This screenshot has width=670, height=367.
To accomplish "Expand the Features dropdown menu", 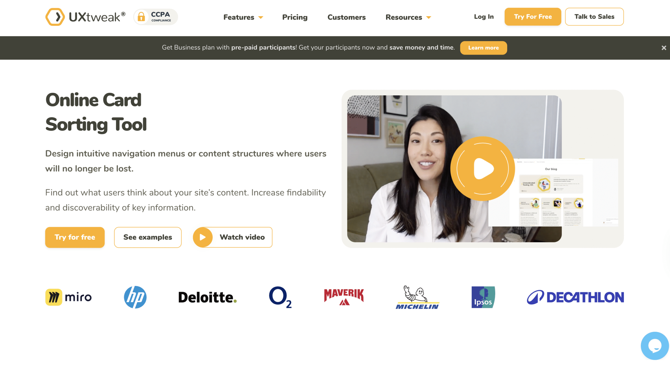I will tap(243, 17).
